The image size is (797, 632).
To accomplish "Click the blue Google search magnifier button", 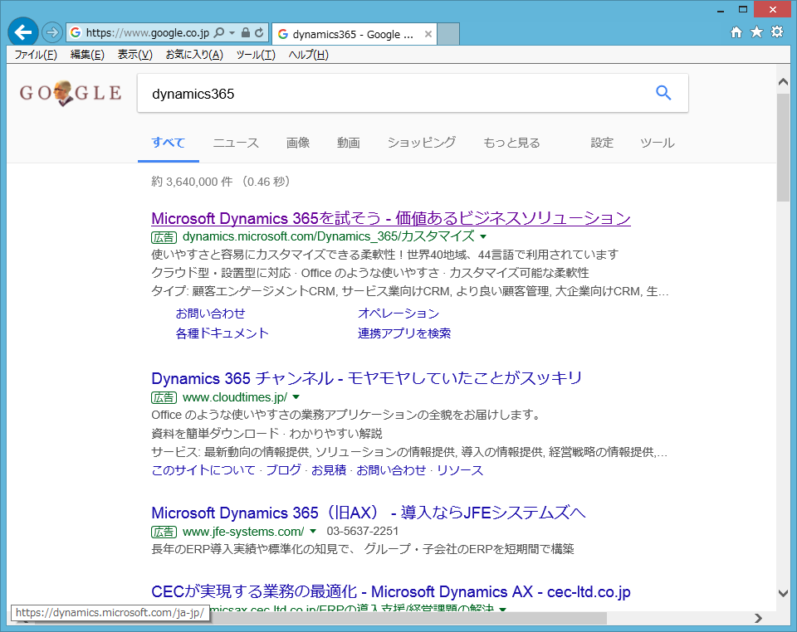I will (663, 93).
